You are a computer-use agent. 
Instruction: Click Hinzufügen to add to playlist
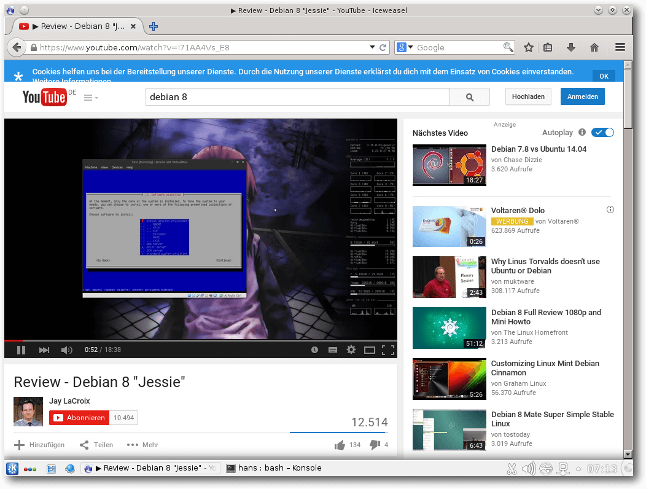point(39,445)
